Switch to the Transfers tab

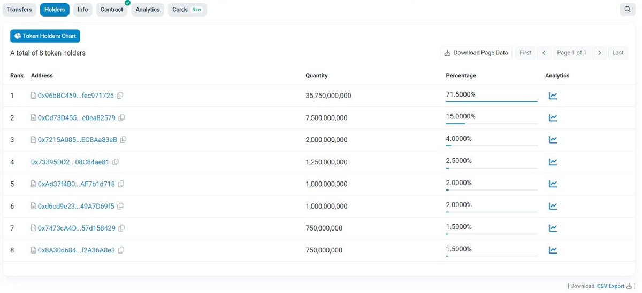(x=19, y=10)
